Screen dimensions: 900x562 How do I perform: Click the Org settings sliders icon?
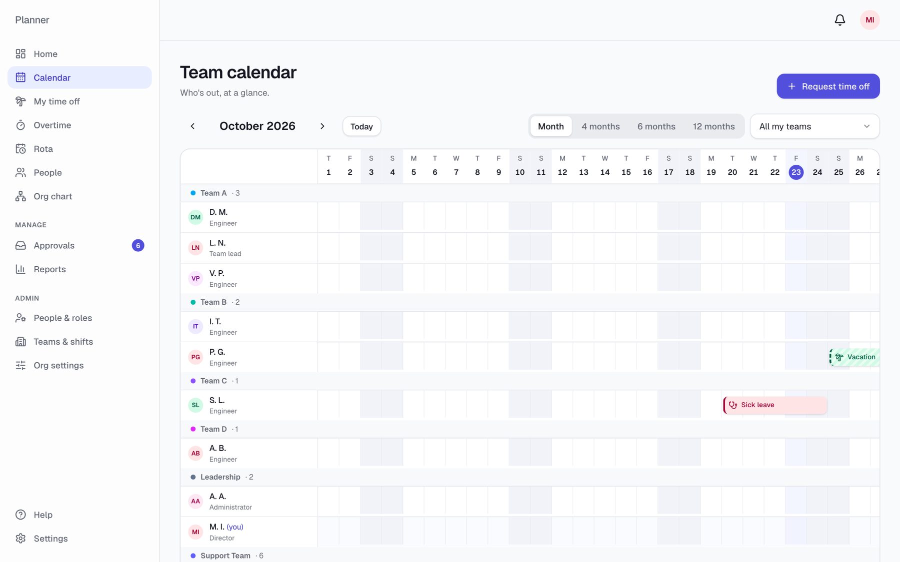coord(20,366)
